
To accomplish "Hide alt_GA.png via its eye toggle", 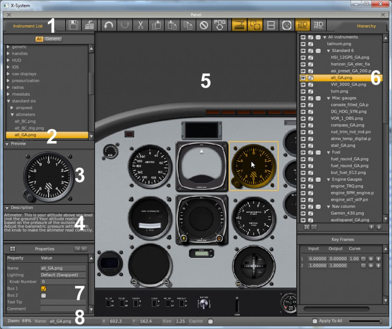I will point(302,78).
